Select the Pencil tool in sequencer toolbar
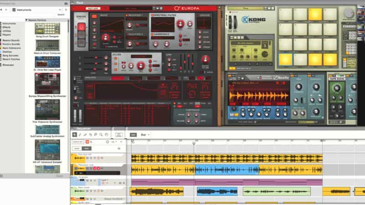Screen dimensions: 365x205 tap(80, 135)
